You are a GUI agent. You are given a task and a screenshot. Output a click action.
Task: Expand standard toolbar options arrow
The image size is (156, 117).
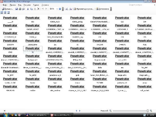(x=63, y=9)
